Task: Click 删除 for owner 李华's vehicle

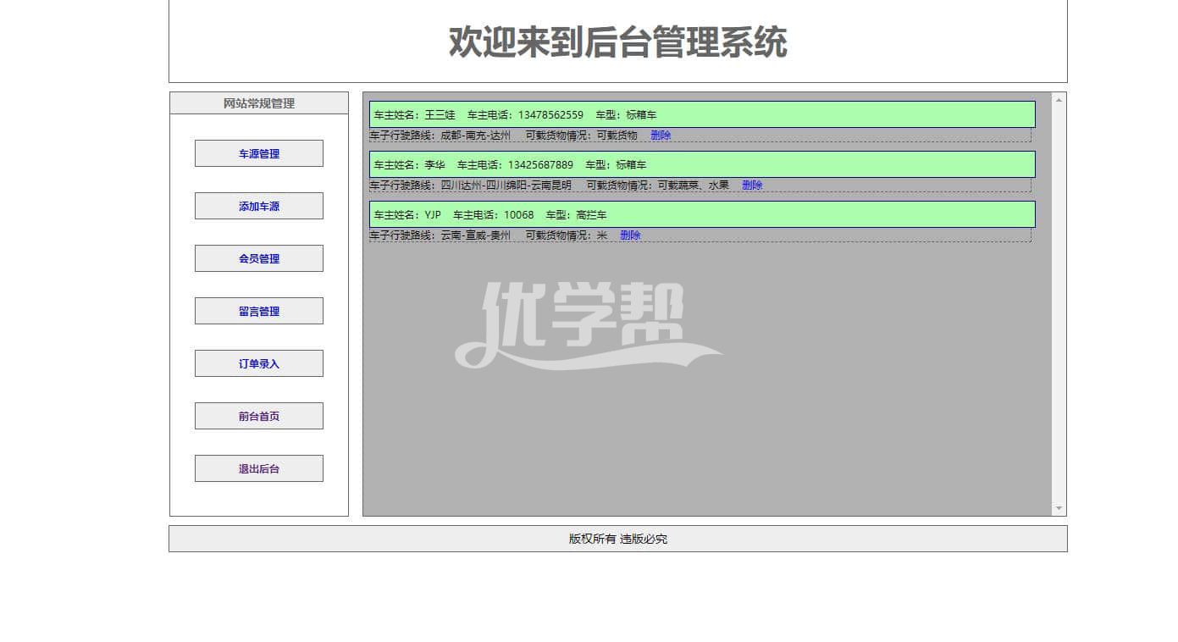Action: coord(752,185)
